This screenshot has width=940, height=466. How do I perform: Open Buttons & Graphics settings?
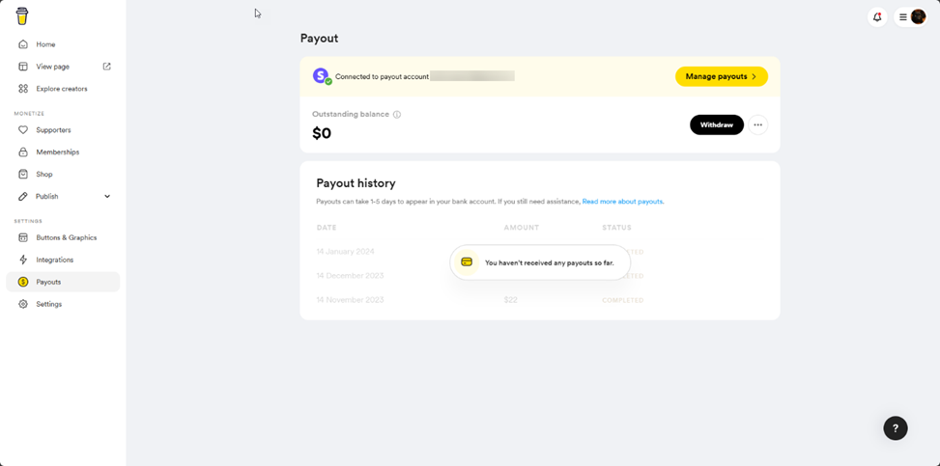pyautogui.click(x=66, y=237)
